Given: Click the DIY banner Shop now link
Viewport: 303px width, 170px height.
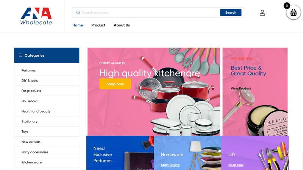Looking at the screenshot, I should pos(236,165).
